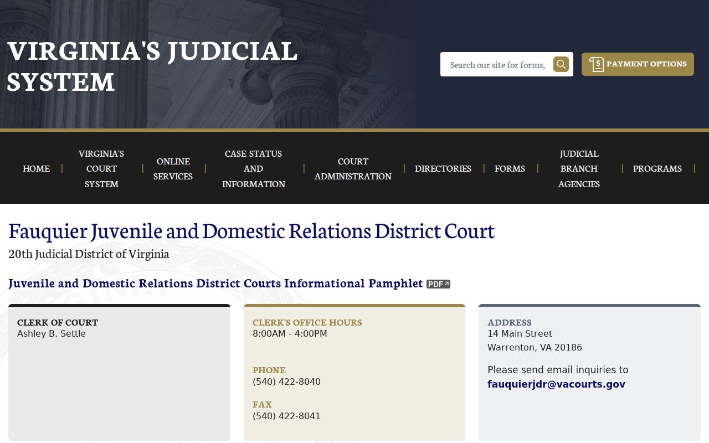Viewport: 709px width, 443px height.
Task: Click the Clerk's Office Hours label
Action: pos(307,322)
